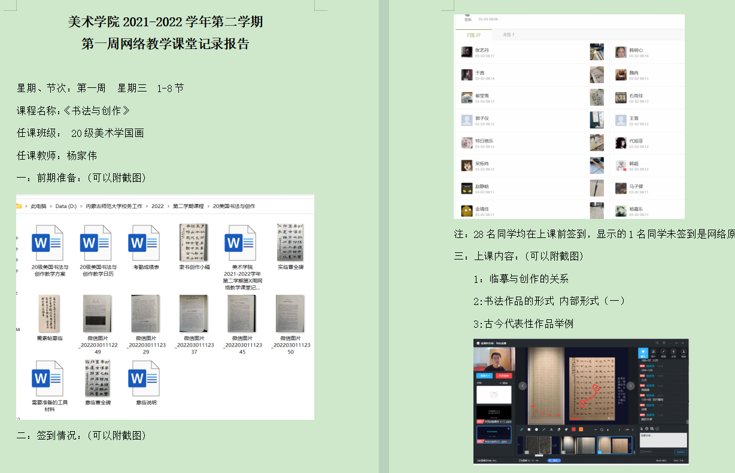Go to next slide using right arrow
Screen dimensions: 735x473
tap(631, 386)
